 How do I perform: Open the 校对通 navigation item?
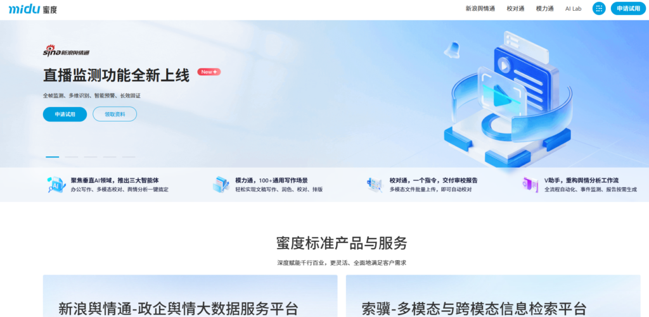click(x=515, y=9)
